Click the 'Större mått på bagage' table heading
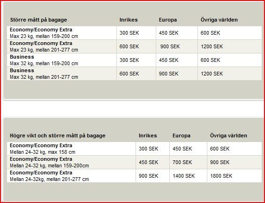The width and height of the screenshot is (265, 203). point(38,20)
